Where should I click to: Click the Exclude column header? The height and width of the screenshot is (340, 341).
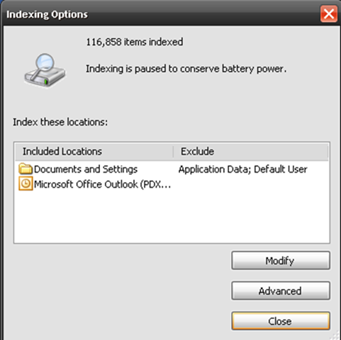coord(250,152)
